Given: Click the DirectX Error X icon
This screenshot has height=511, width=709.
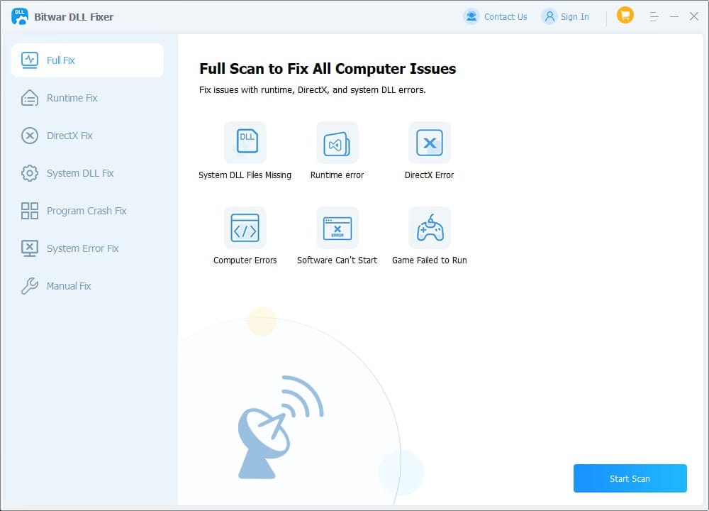Looking at the screenshot, I should [430, 143].
